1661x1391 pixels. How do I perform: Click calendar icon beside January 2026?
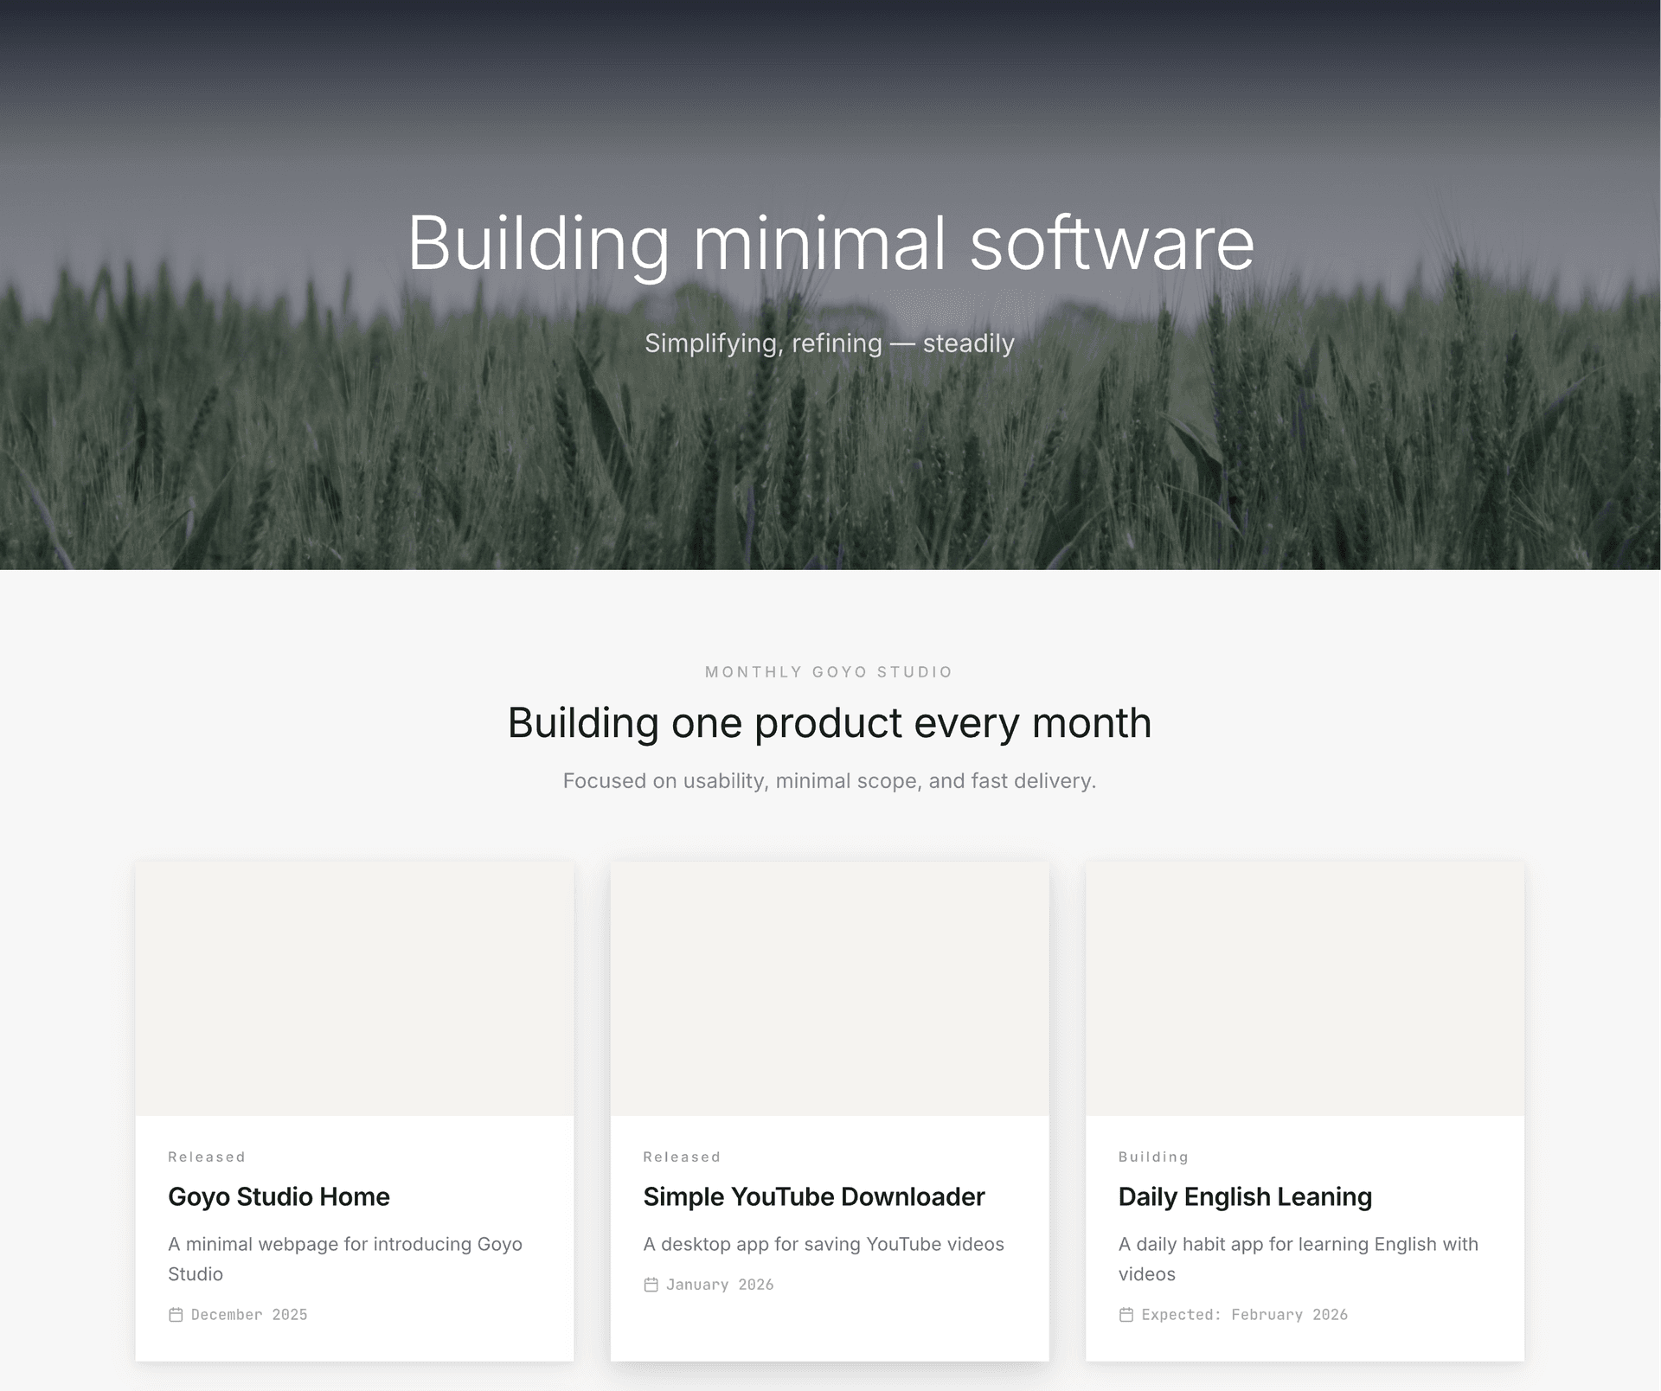pyautogui.click(x=651, y=1285)
